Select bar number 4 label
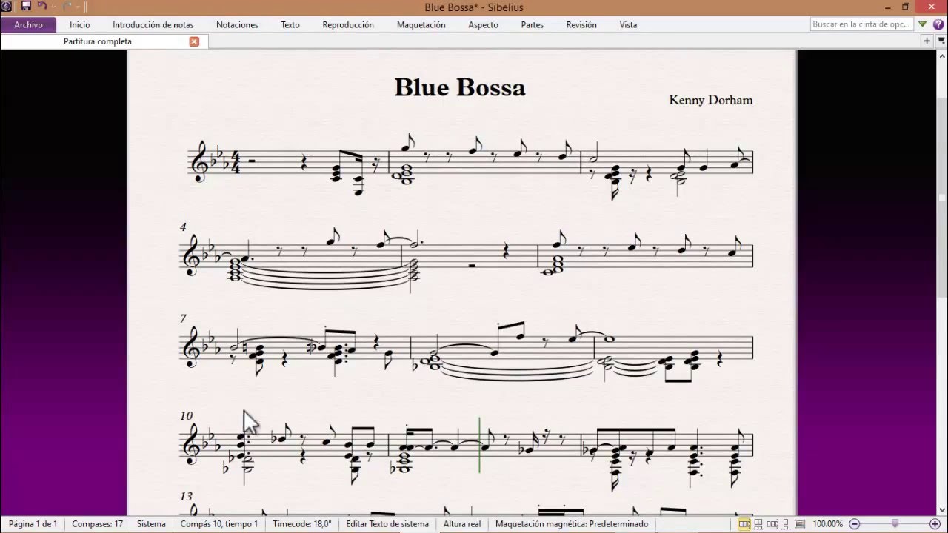The height and width of the screenshot is (533, 948). coord(183,227)
